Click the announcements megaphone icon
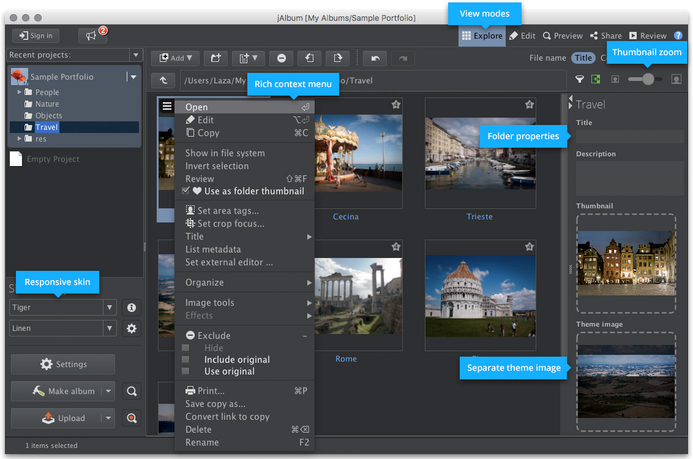693x459 pixels. pos(92,36)
